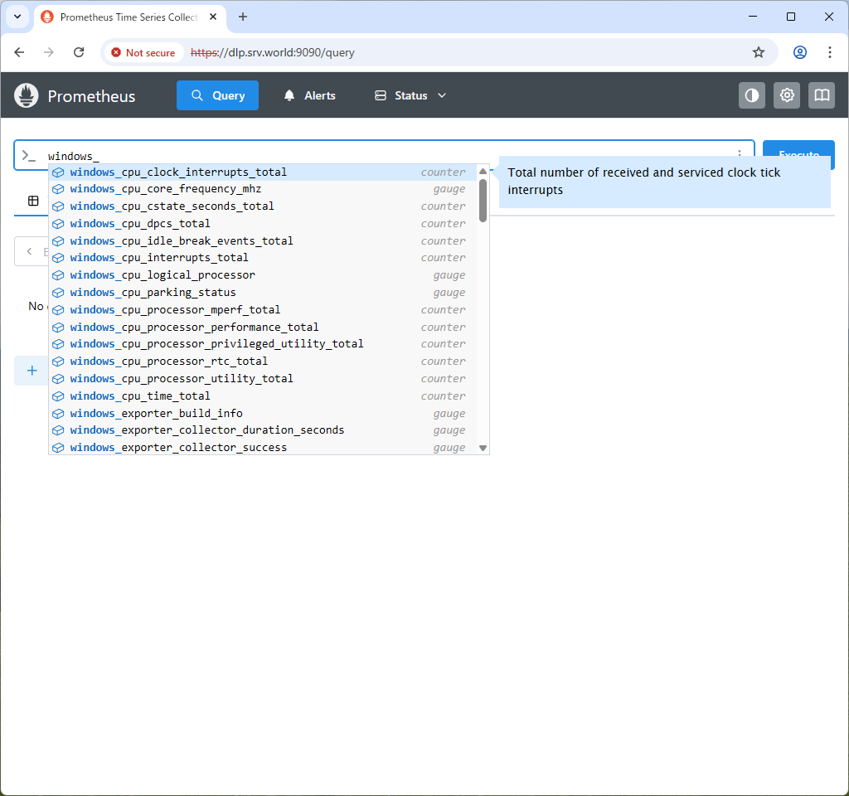Click the previous time chevron arrow
Screen dimensions: 849x796
(29, 251)
